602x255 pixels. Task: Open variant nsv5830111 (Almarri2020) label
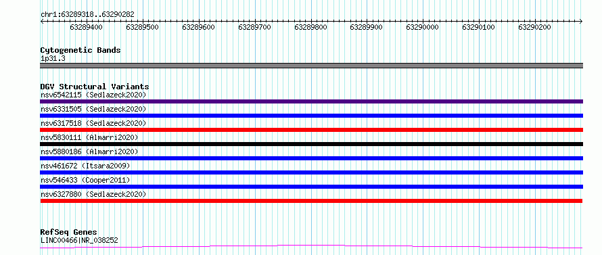[x=89, y=137]
